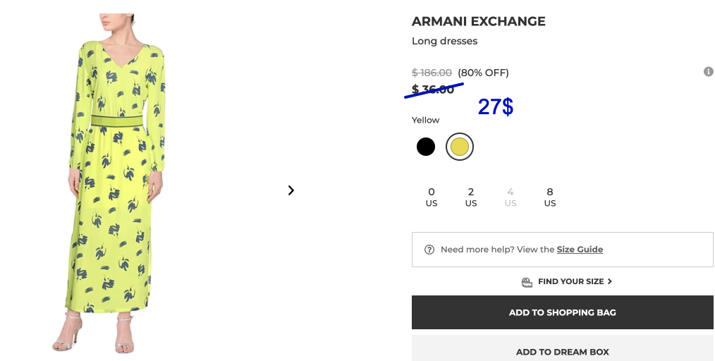Open the Size Guide link
Image resolution: width=715 pixels, height=361 pixels.
click(580, 250)
